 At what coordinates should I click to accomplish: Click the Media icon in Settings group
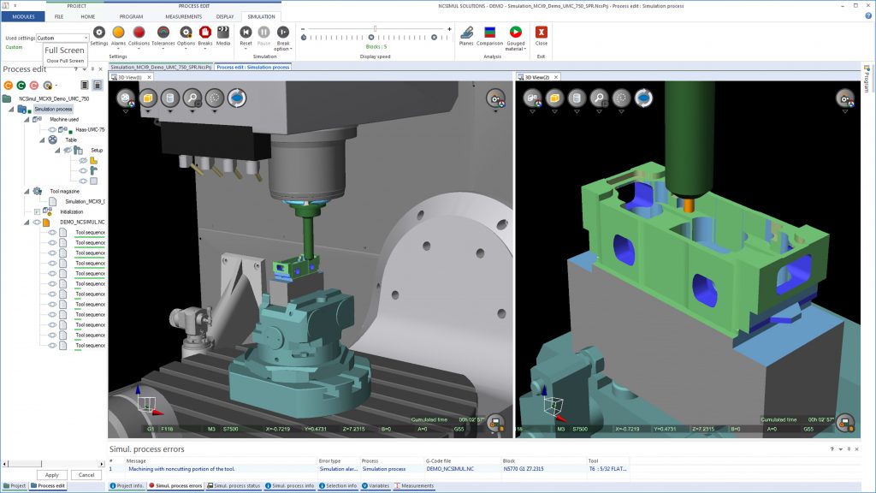tap(223, 34)
